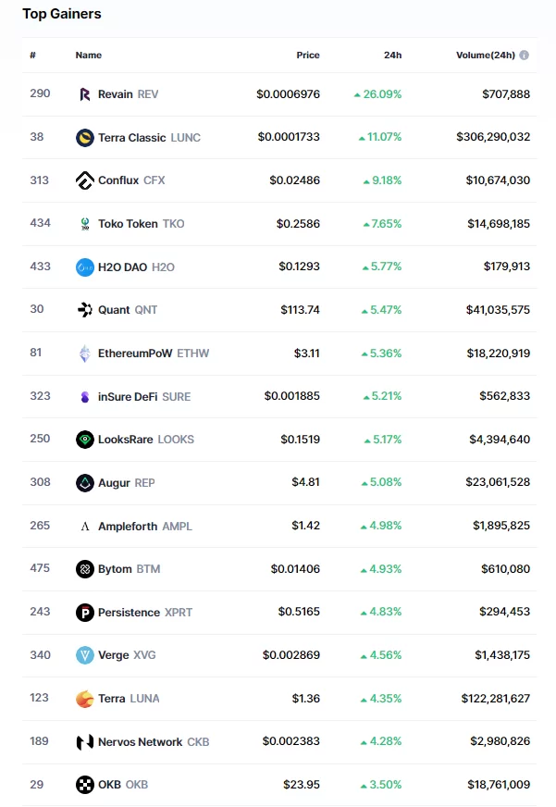The image size is (556, 807).
Task: Click the Revain coin logo icon
Action: [85, 94]
